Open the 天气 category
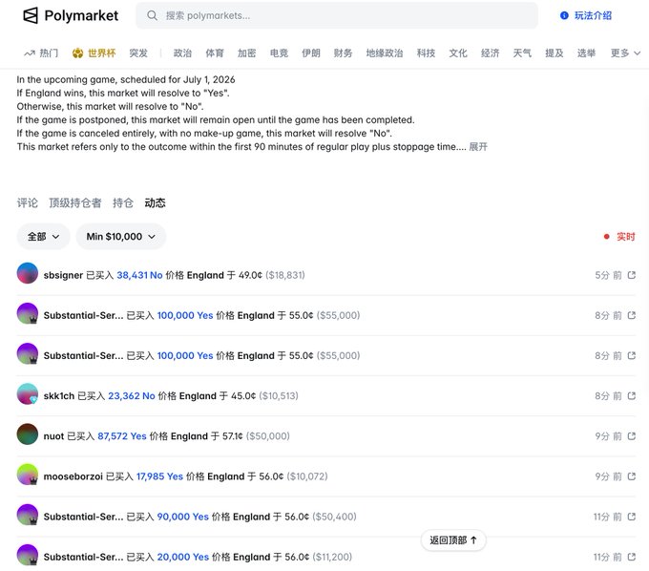Screen dimensions: 649x571 click(522, 53)
